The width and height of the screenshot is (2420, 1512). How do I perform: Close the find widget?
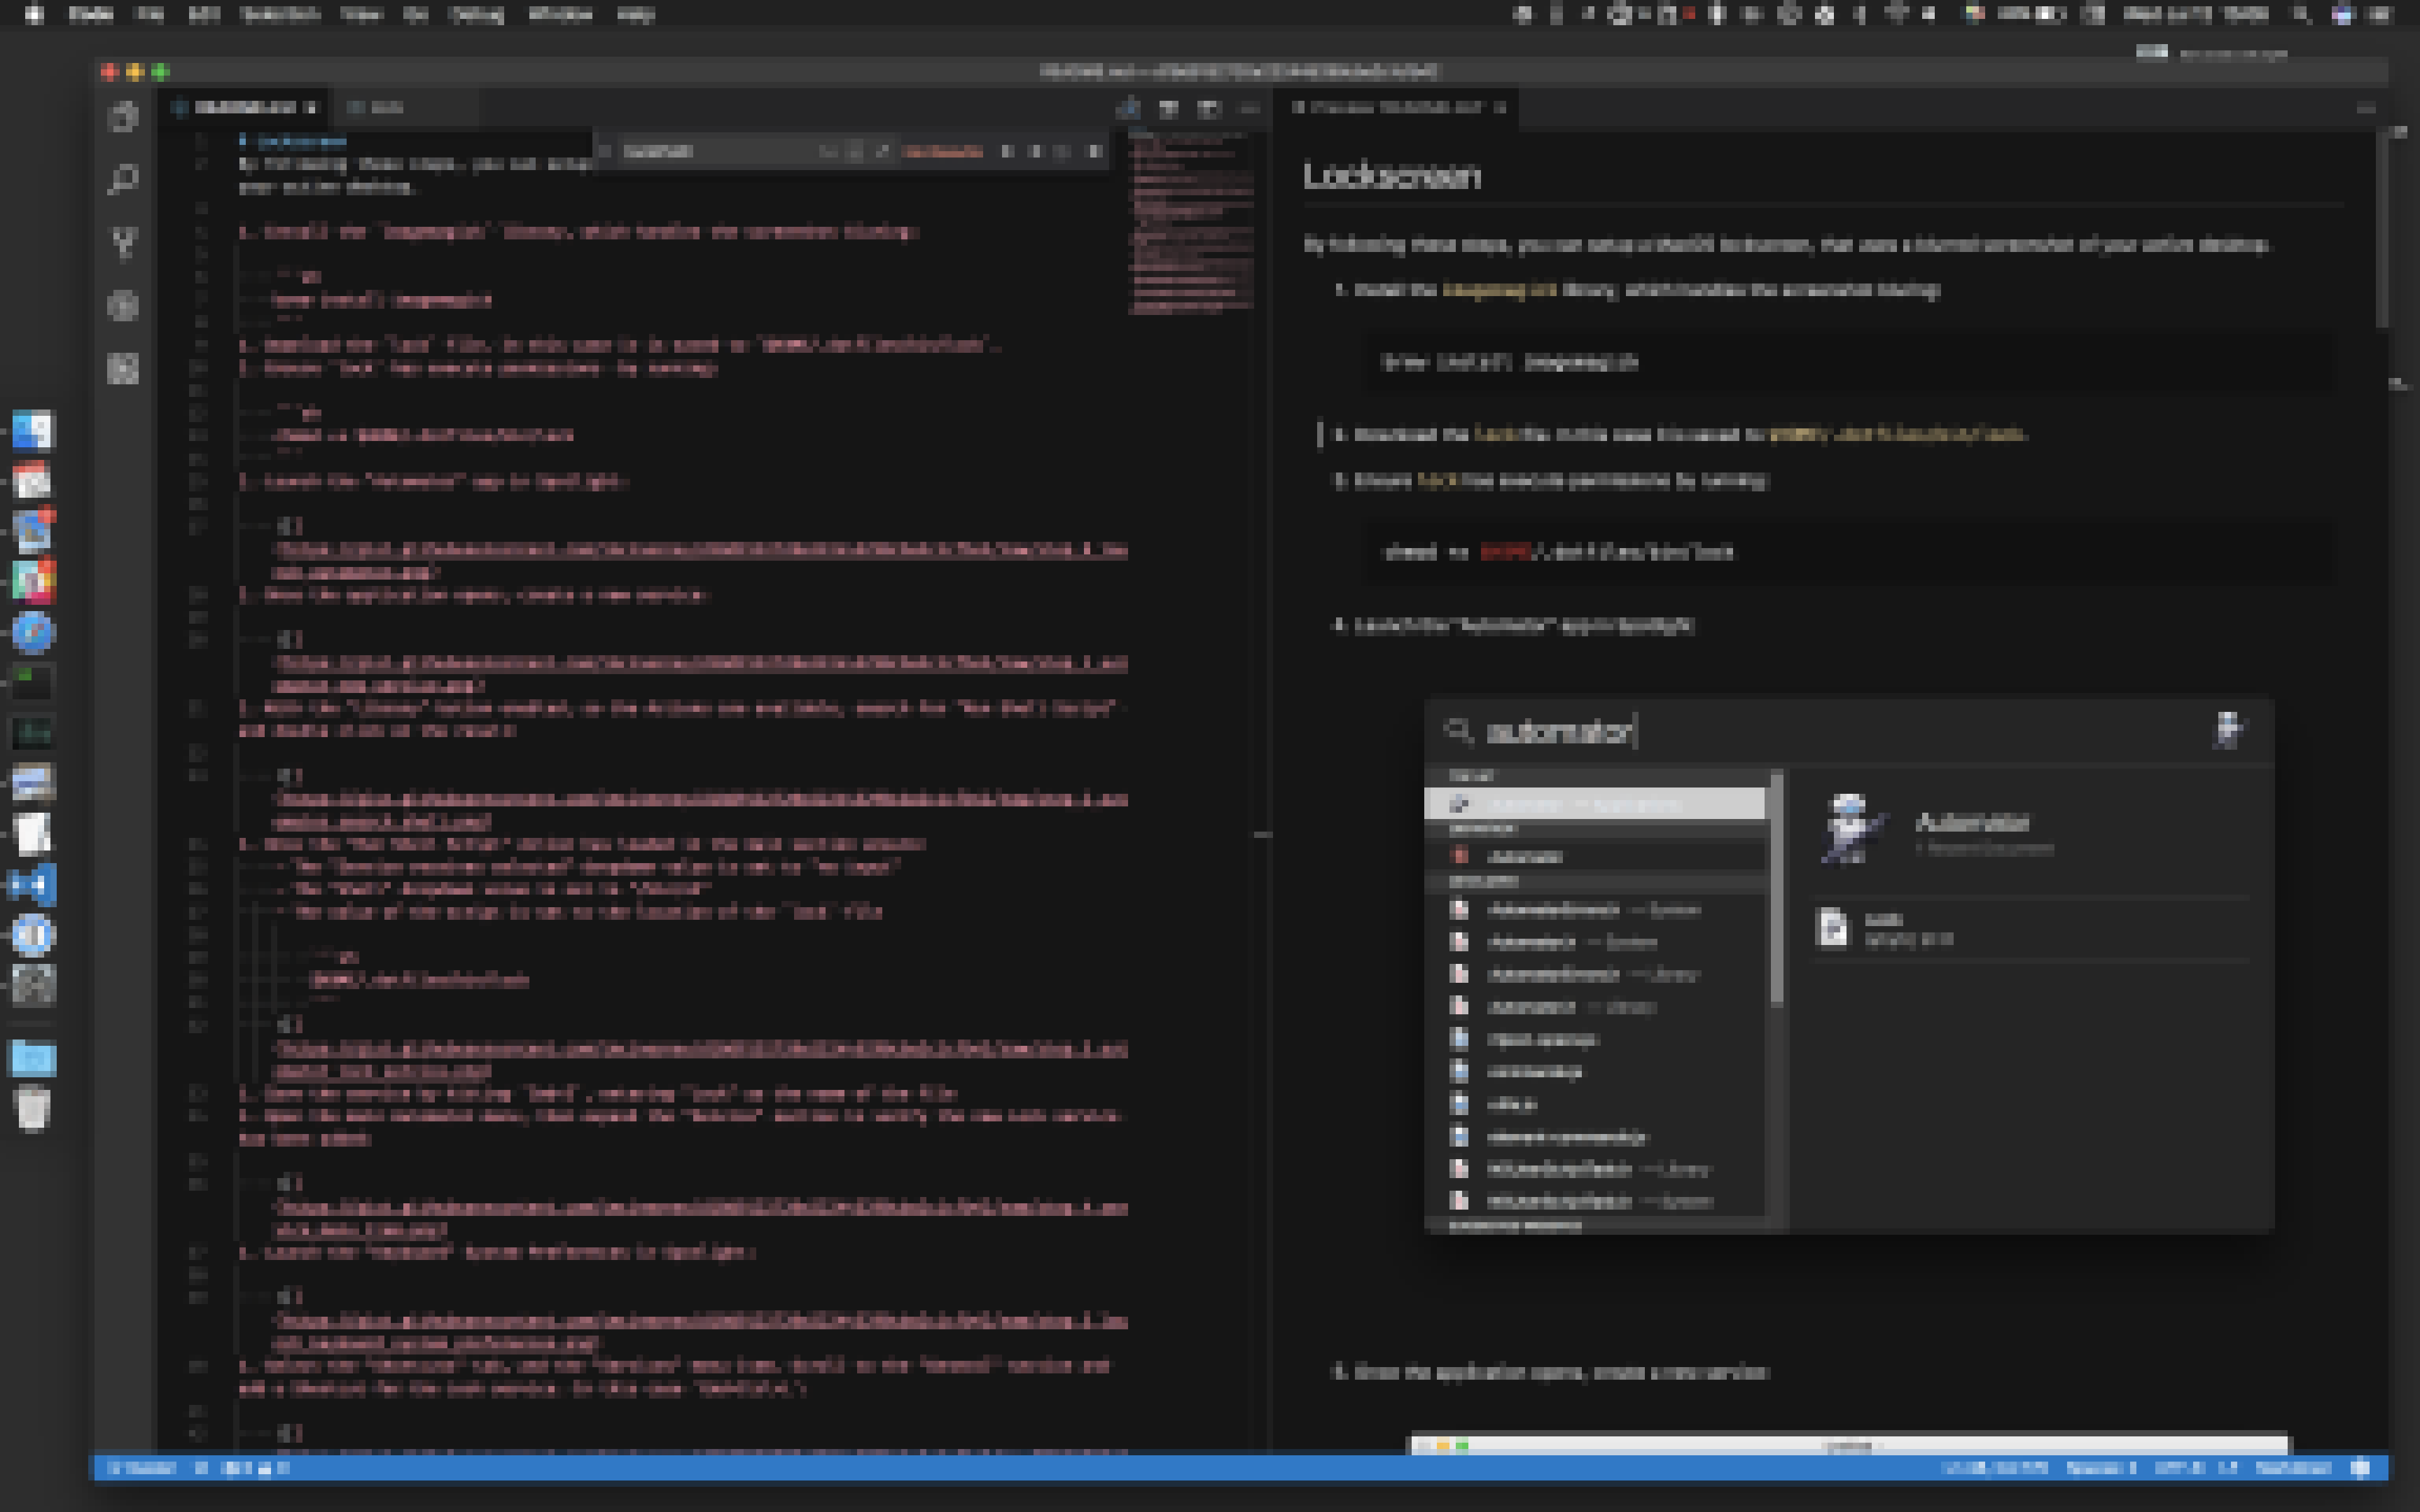[1094, 152]
